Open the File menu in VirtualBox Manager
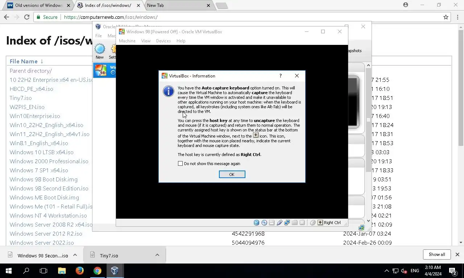464x278 pixels. click(x=99, y=36)
